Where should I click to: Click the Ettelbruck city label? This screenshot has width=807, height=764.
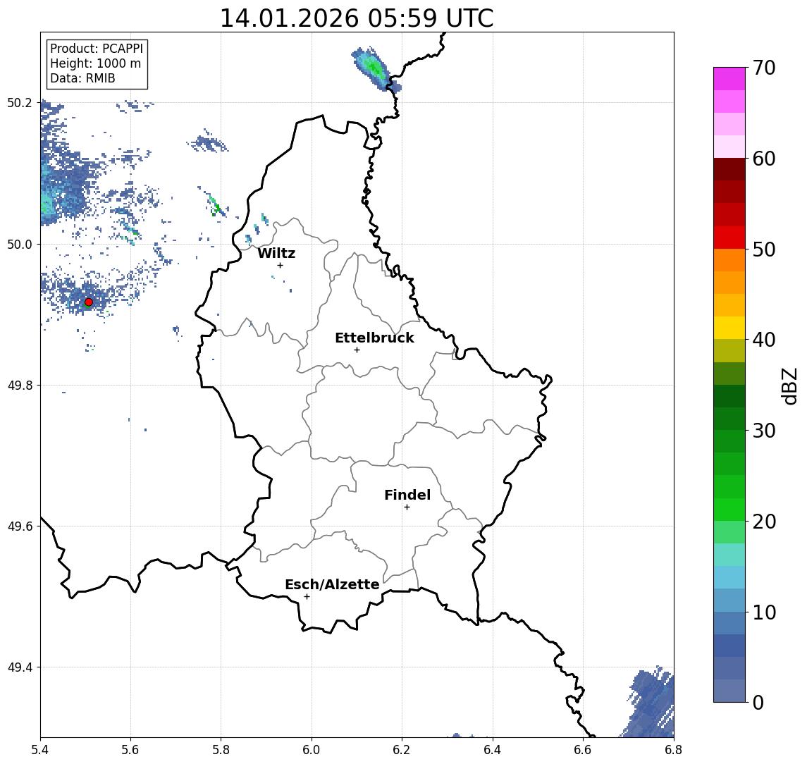click(374, 338)
